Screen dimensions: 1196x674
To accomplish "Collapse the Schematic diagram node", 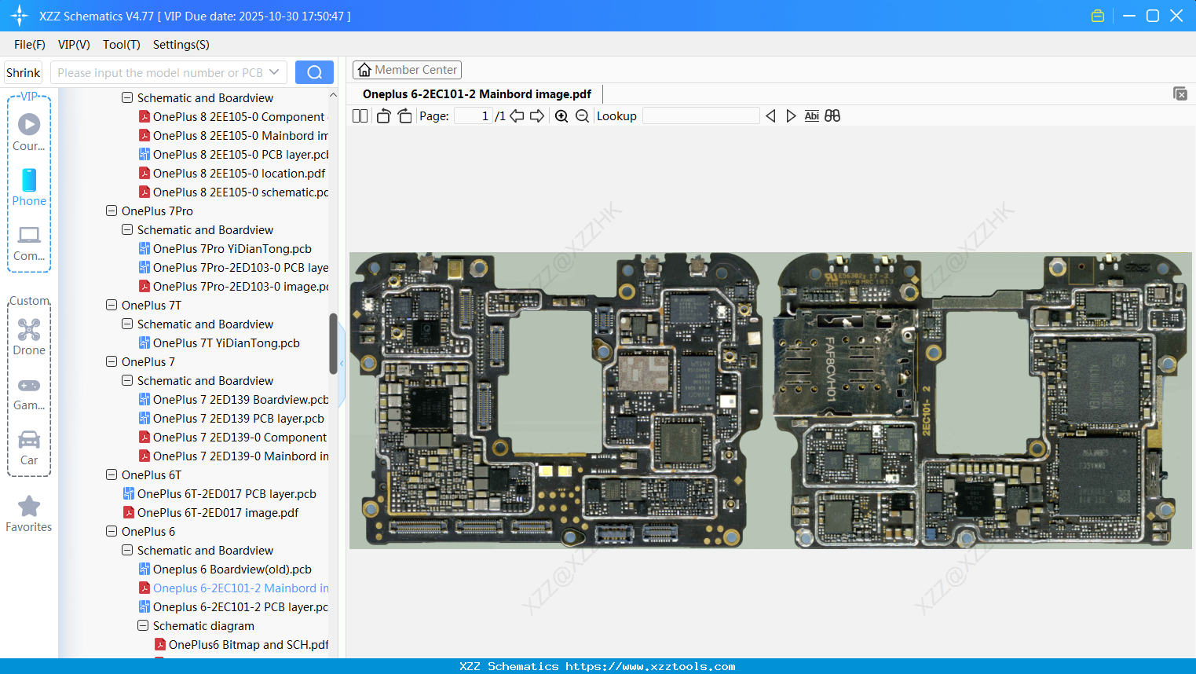I will coord(142,625).
